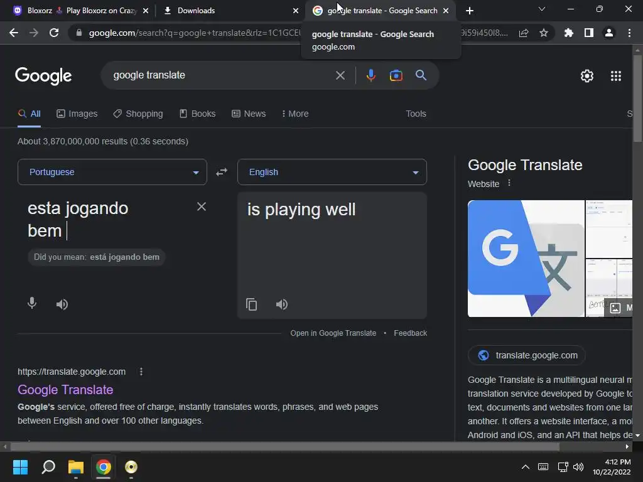
Task: Open File Explorer from taskbar
Action: point(76,467)
